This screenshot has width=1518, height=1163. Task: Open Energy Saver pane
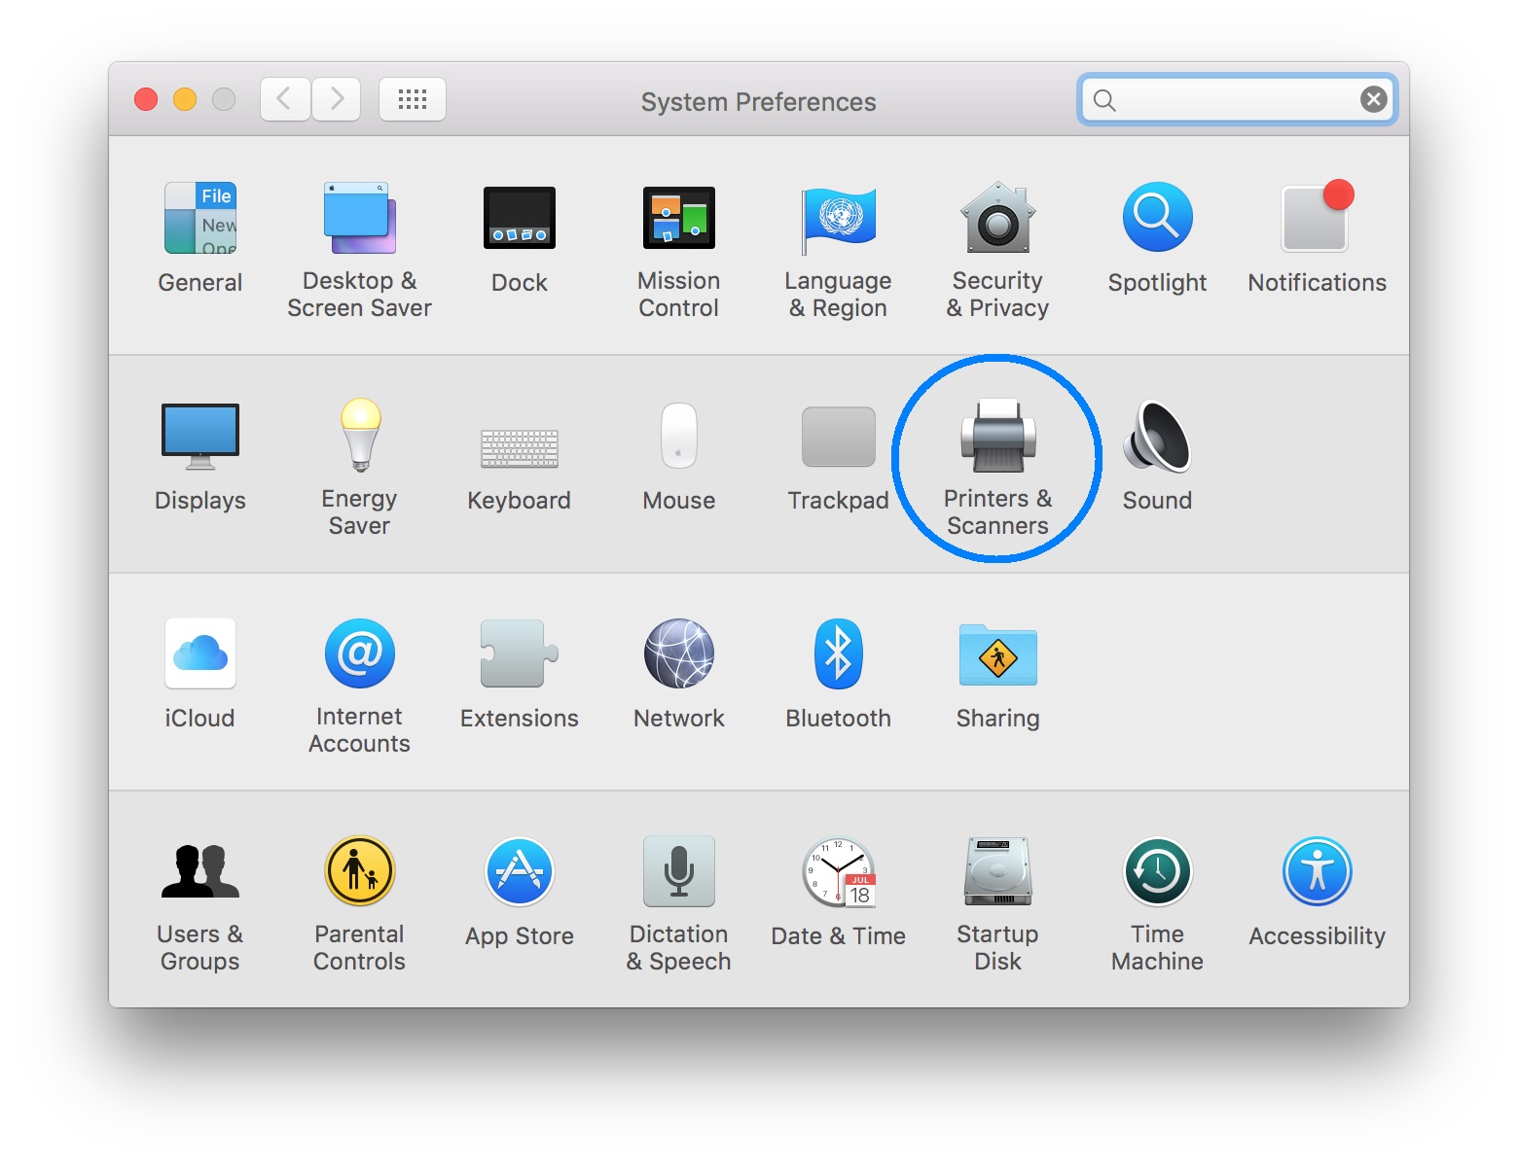pyautogui.click(x=359, y=469)
